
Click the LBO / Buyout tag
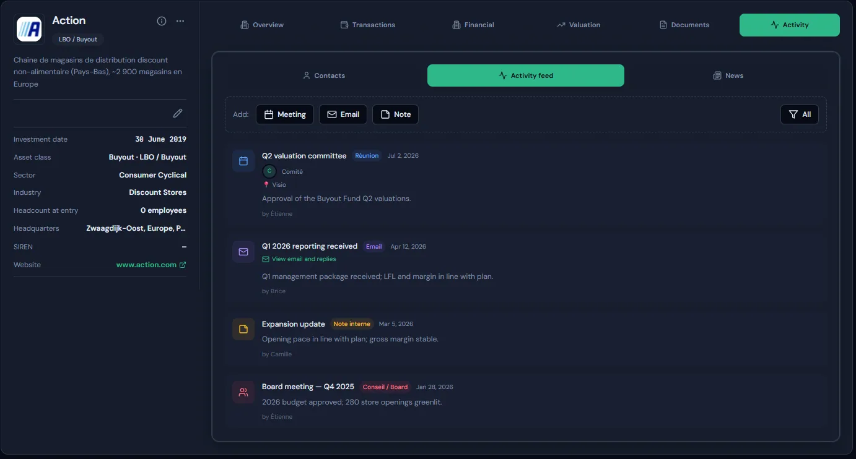point(78,39)
